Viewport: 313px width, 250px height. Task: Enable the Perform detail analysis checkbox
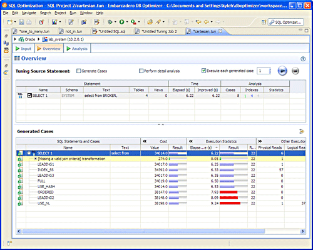pyautogui.click(x=141, y=71)
